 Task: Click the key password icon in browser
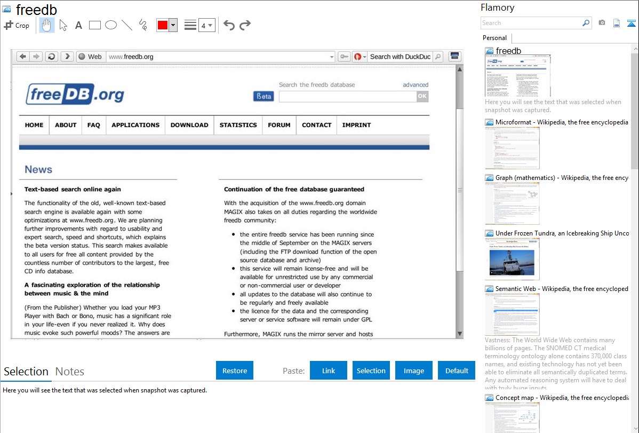345,57
